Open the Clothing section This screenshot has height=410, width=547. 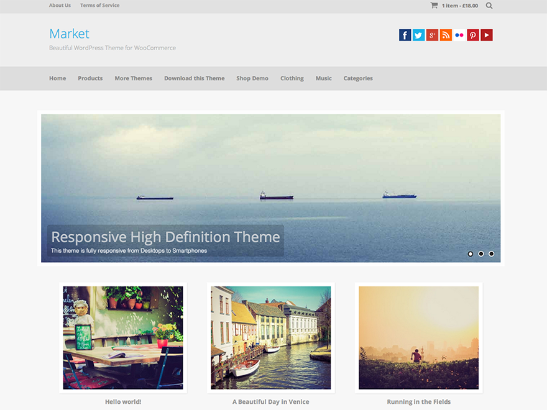click(x=292, y=78)
